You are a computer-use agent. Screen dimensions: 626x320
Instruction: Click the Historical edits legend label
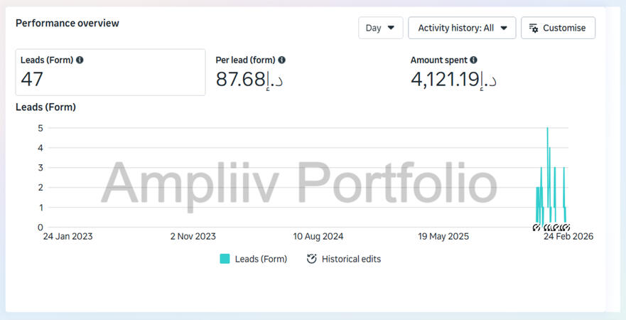pyautogui.click(x=351, y=259)
